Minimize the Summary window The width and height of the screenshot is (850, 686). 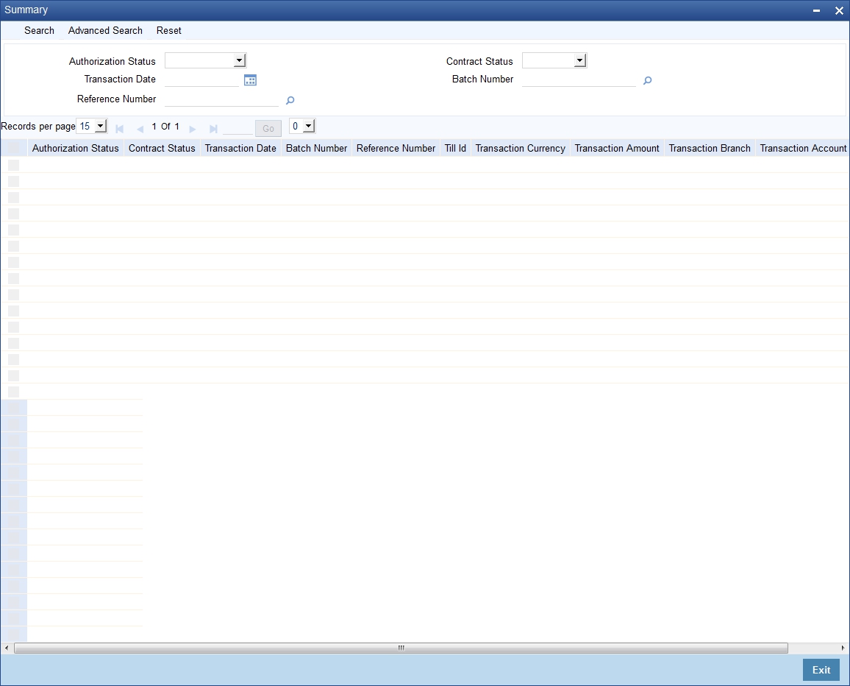pos(816,10)
